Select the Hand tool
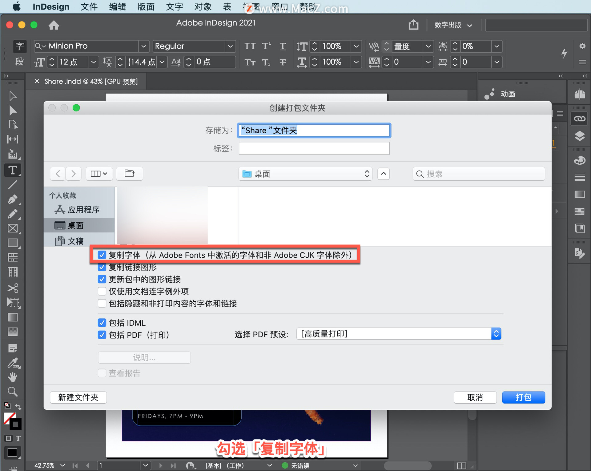This screenshot has height=471, width=591. (13, 377)
